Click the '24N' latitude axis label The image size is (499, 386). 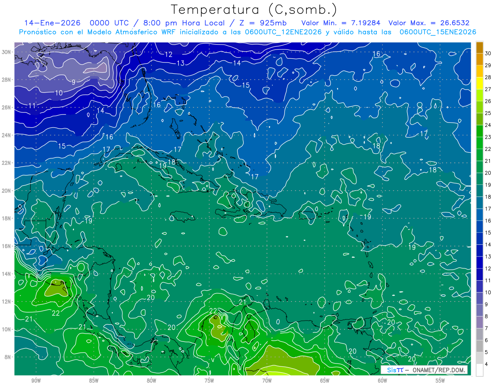(7, 135)
